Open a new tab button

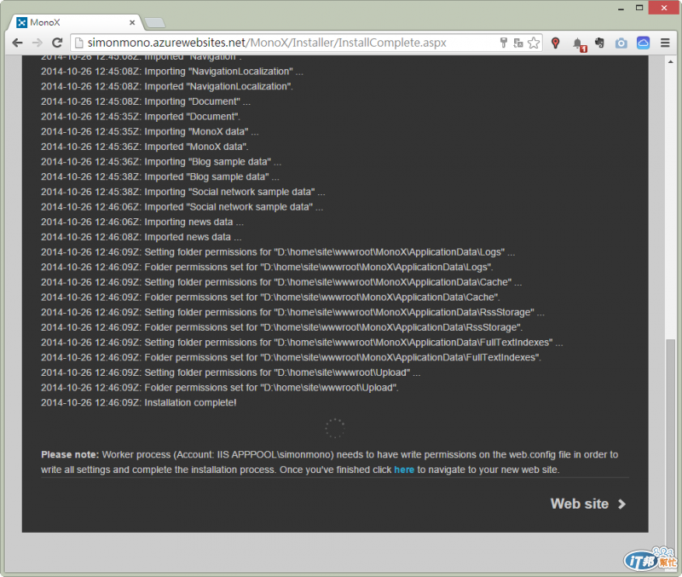[x=154, y=23]
